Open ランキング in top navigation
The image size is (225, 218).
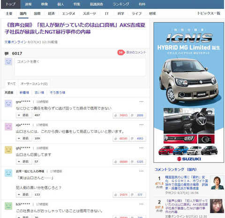(121, 4)
